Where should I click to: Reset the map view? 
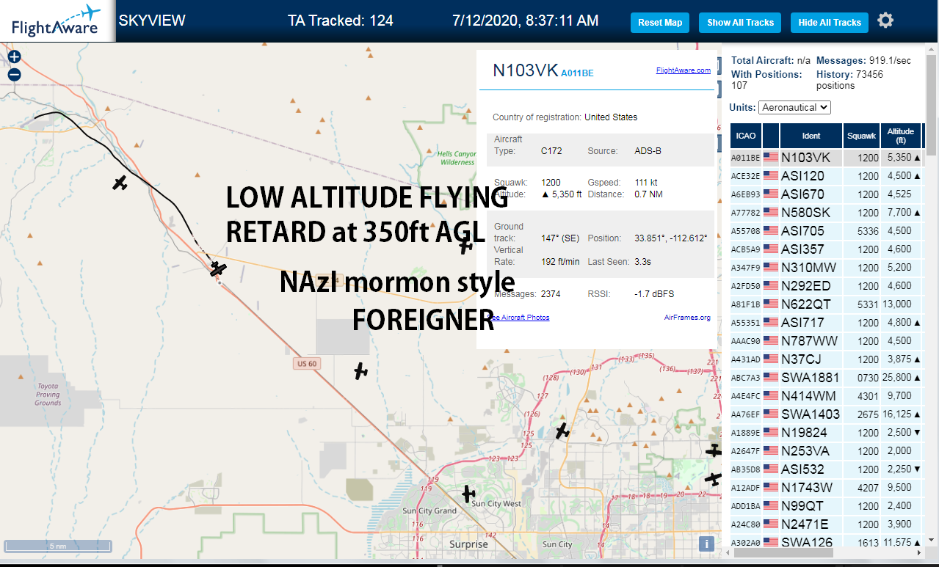pos(660,23)
